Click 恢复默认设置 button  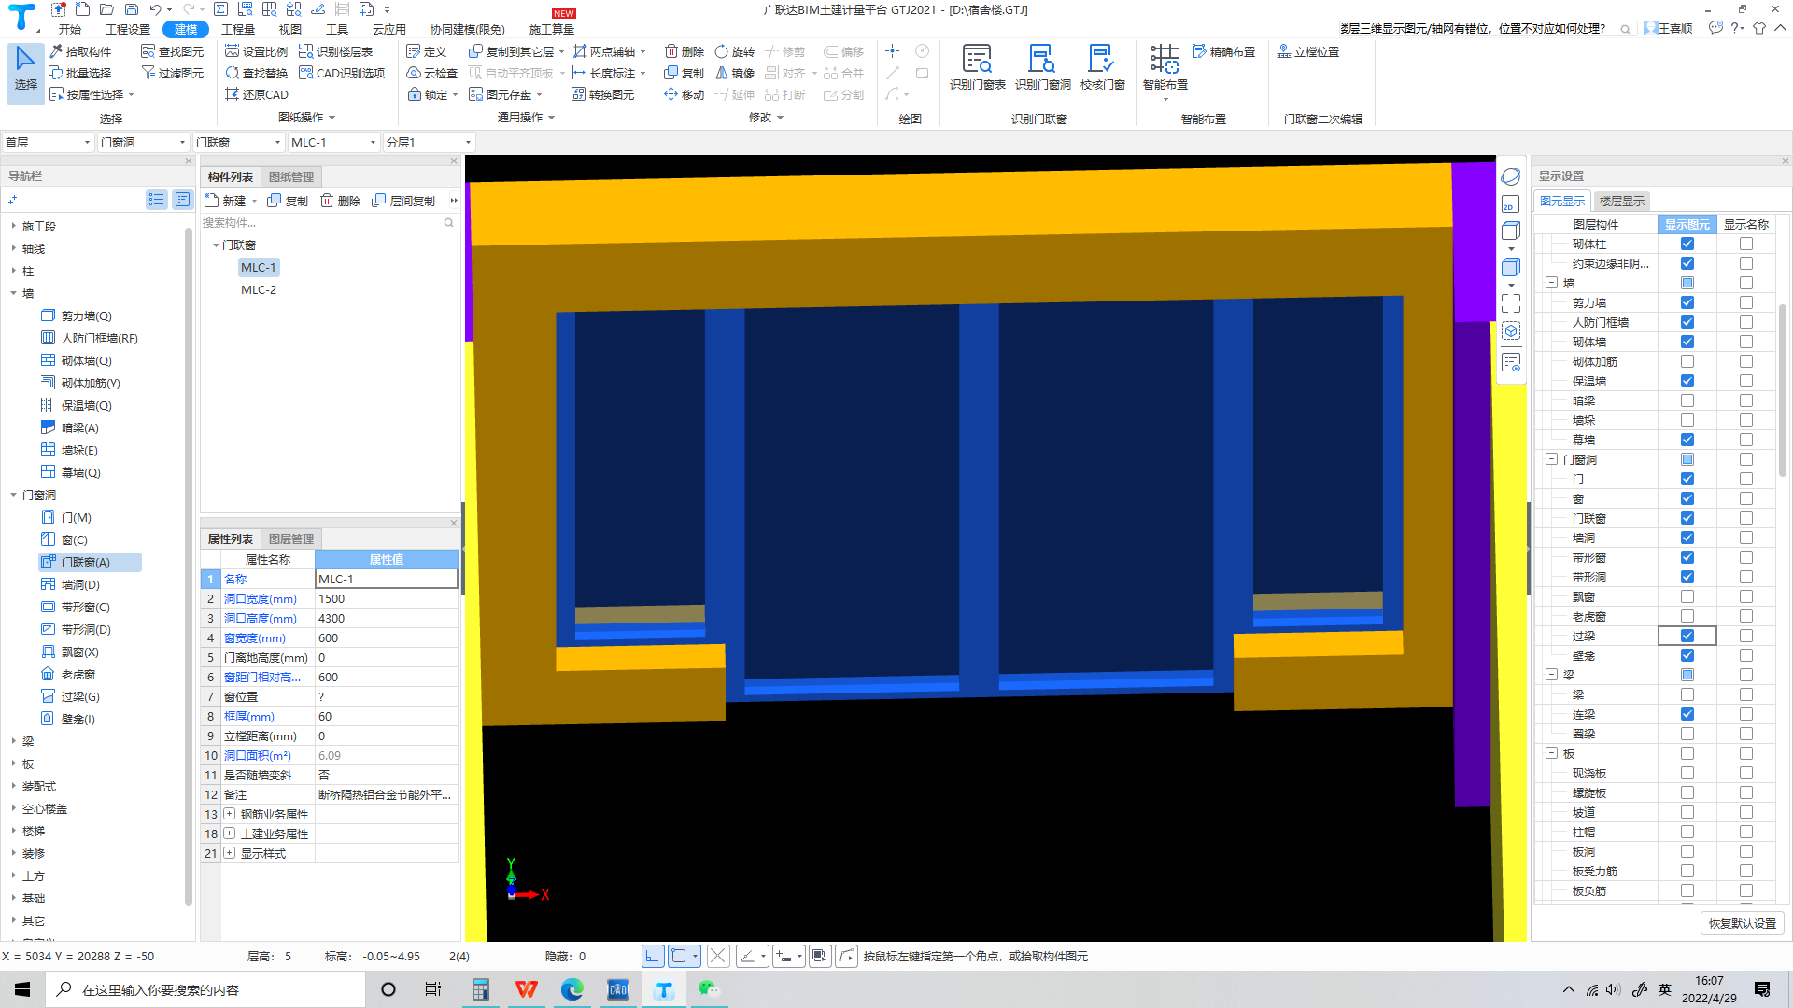click(1743, 923)
